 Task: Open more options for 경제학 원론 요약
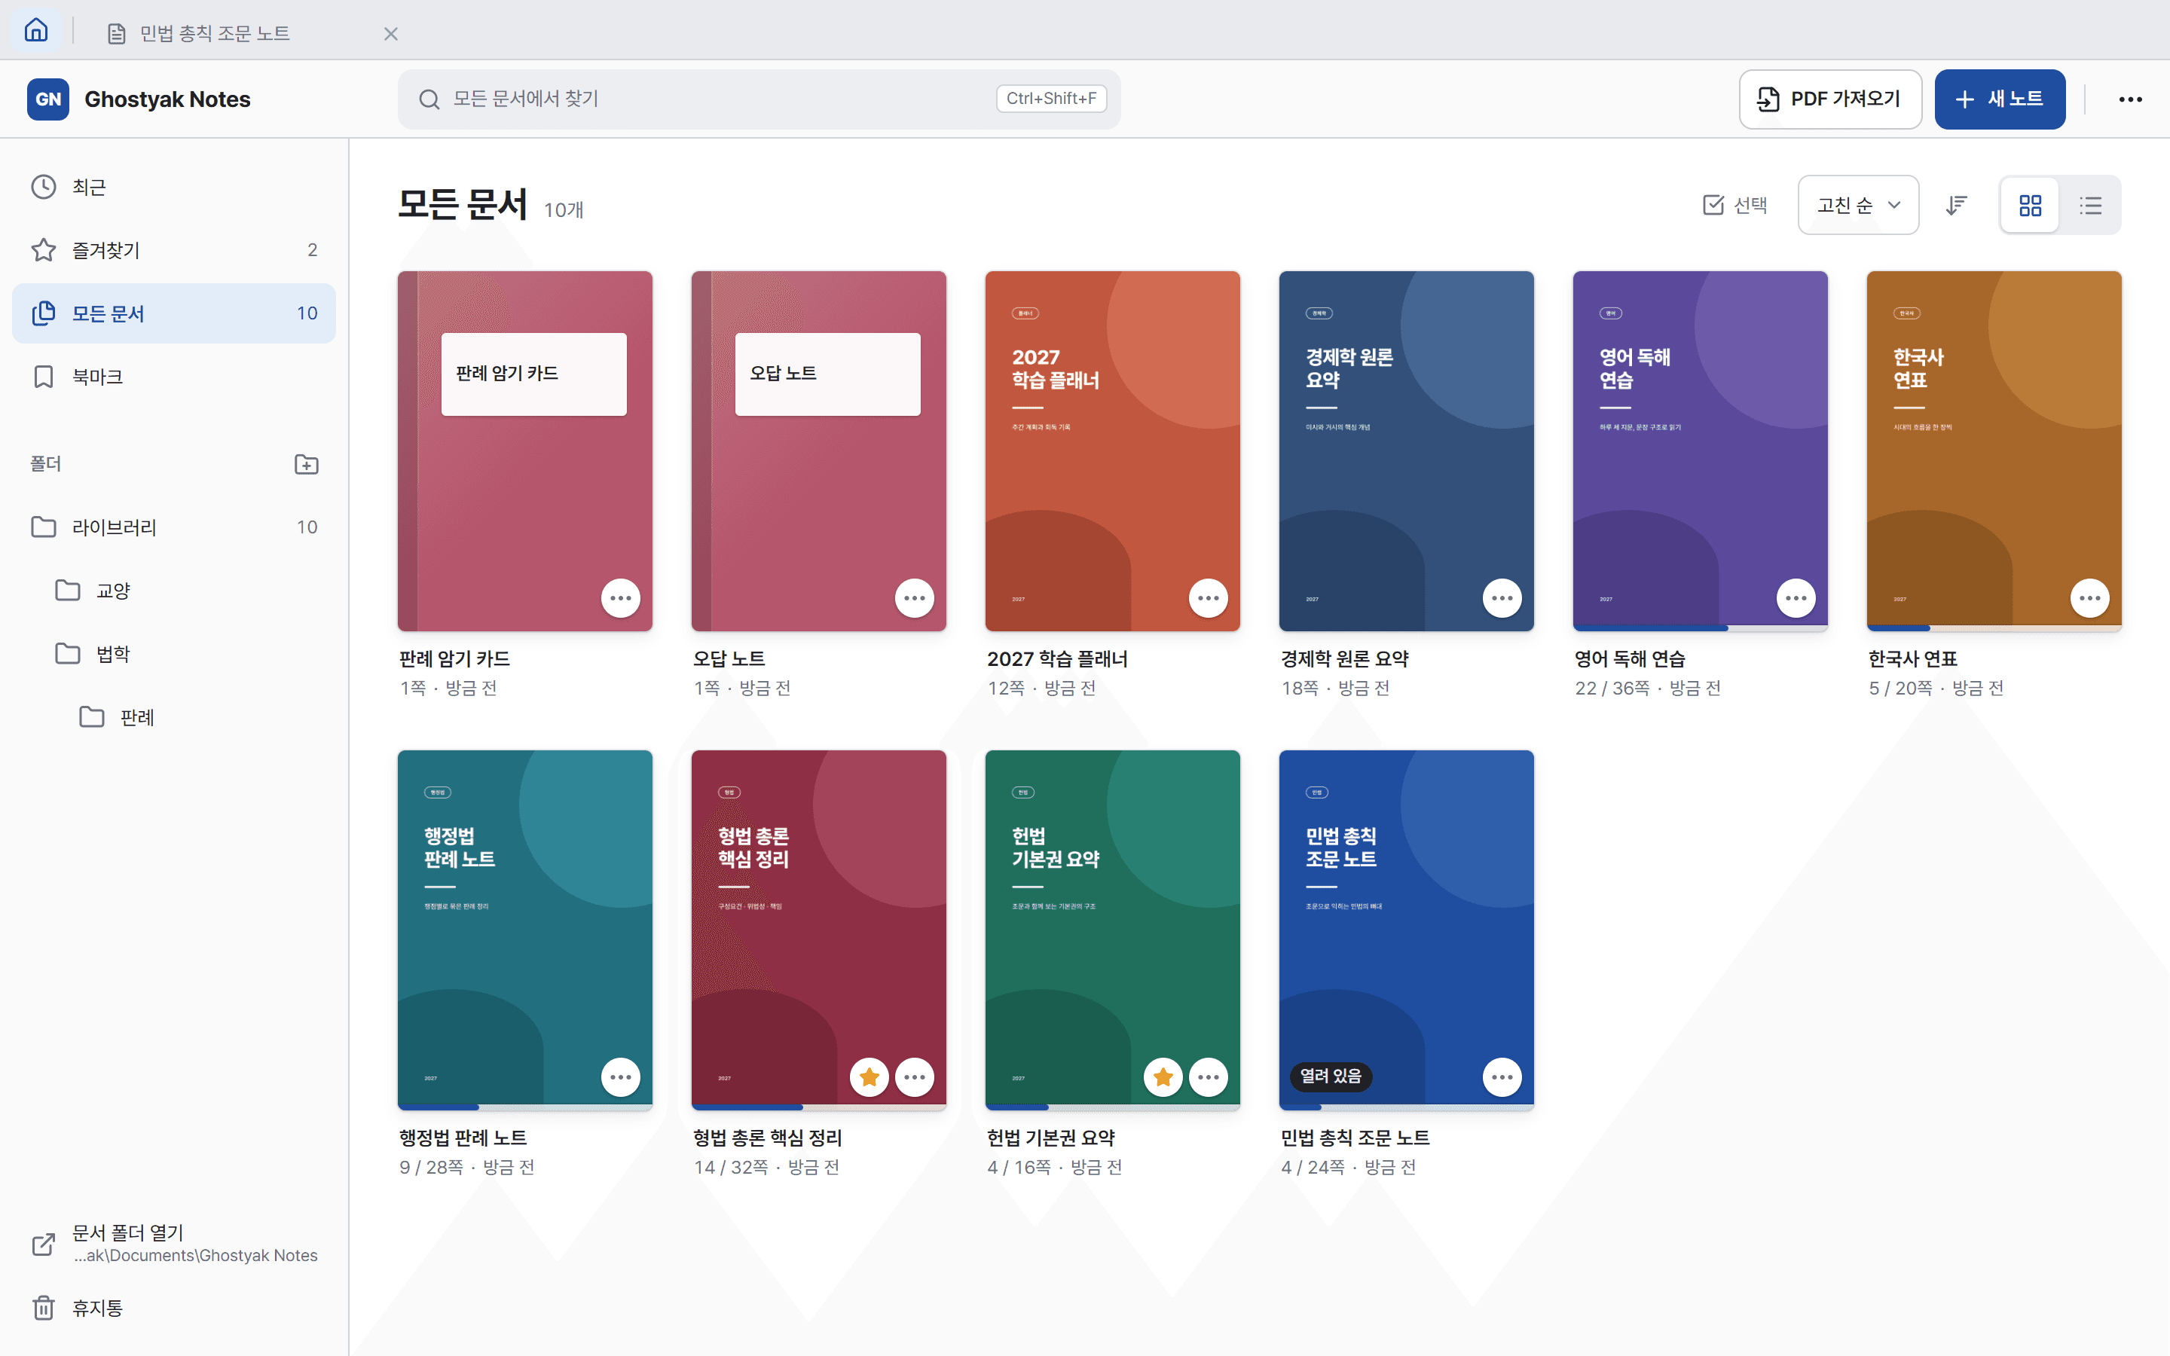click(1502, 598)
